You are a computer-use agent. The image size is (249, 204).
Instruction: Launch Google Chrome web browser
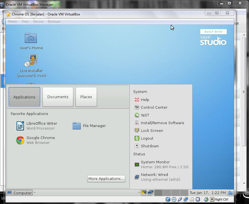click(x=36, y=140)
